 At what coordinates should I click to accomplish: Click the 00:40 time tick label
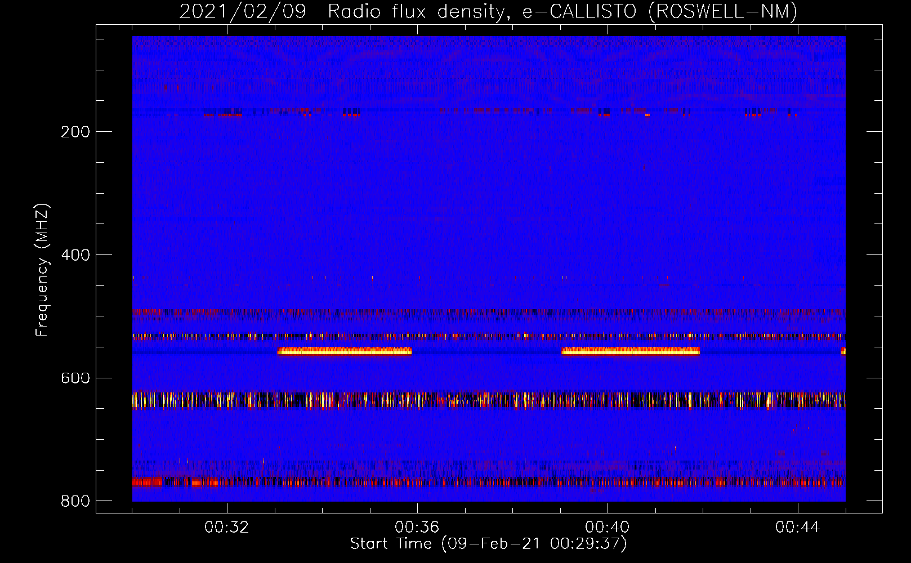[608, 528]
